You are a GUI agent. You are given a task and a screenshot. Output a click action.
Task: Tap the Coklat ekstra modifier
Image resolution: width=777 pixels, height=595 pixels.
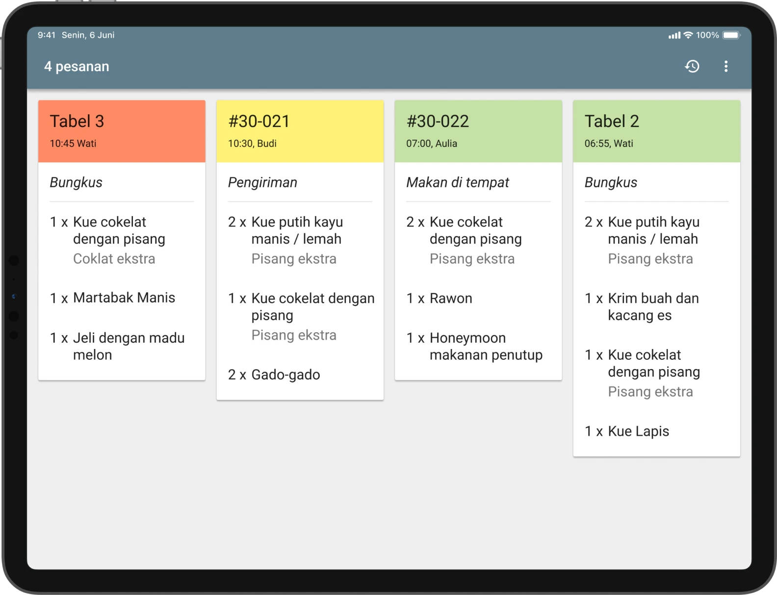114,259
